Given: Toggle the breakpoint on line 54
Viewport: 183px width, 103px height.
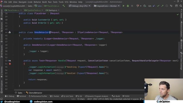Looking at the screenshot, I should tap(10, 64).
